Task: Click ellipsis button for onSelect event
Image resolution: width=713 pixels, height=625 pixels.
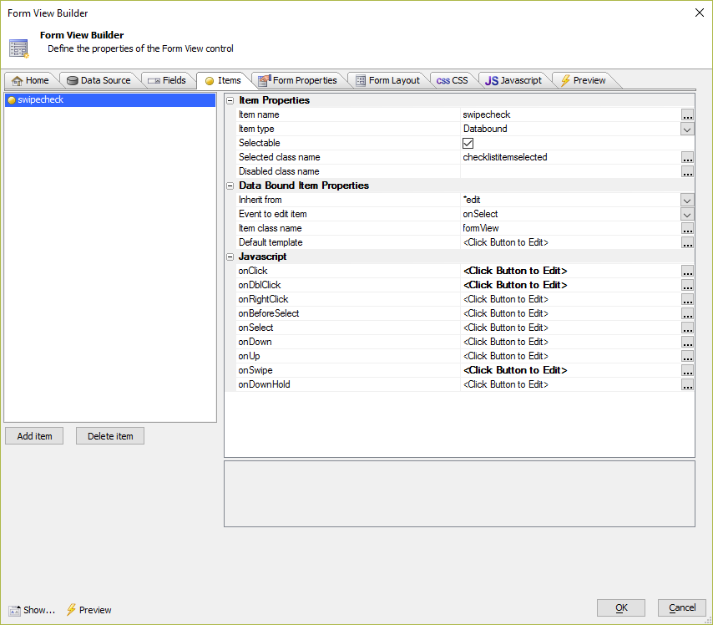Action: (687, 328)
